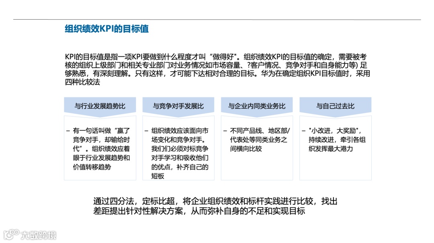Screen dimensions: 434x243
Task: Click the line 差距提出针对性解决方案
Action: pos(199,211)
